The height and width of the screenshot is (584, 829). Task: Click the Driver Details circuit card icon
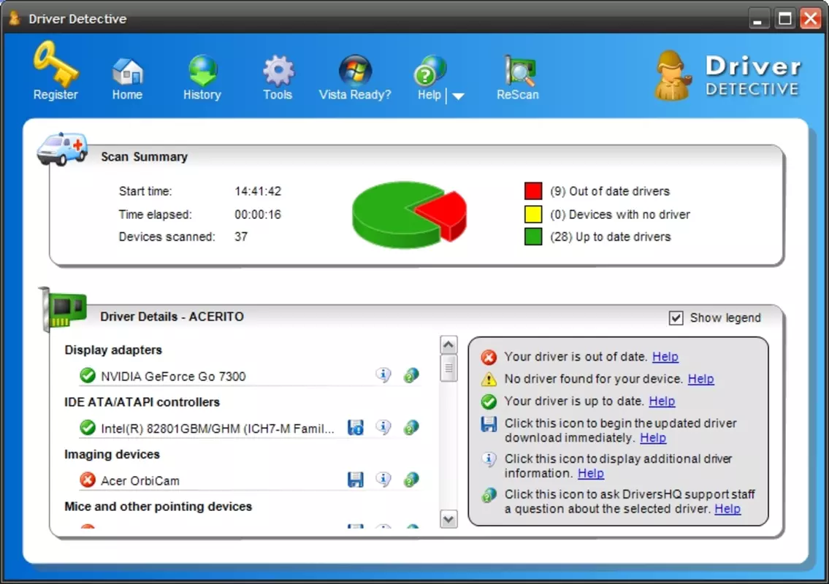click(62, 310)
